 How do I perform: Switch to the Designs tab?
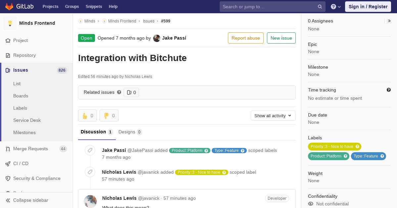[x=130, y=132]
